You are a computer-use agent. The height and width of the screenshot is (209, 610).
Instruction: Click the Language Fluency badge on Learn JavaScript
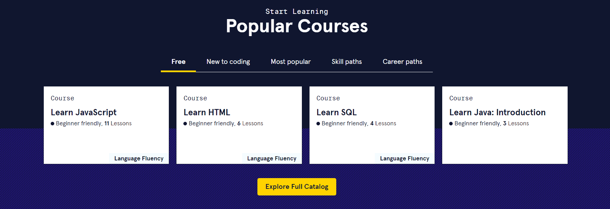[138, 158]
